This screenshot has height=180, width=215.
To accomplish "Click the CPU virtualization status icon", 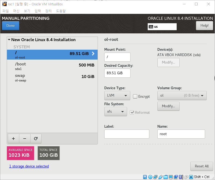I will tap(181, 177).
